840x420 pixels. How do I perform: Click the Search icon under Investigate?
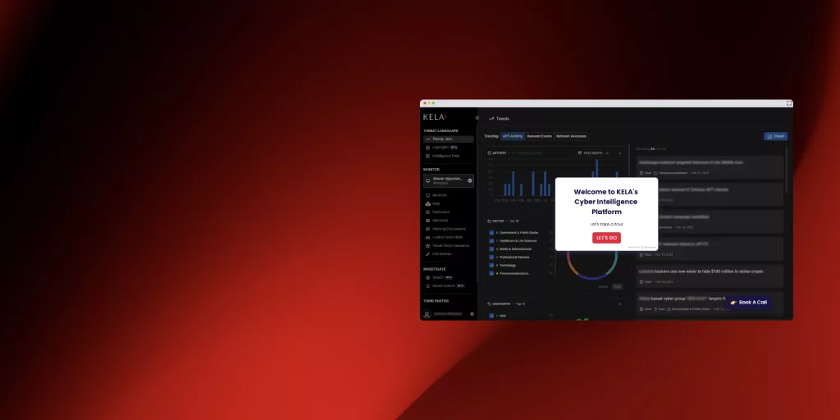[x=427, y=277]
